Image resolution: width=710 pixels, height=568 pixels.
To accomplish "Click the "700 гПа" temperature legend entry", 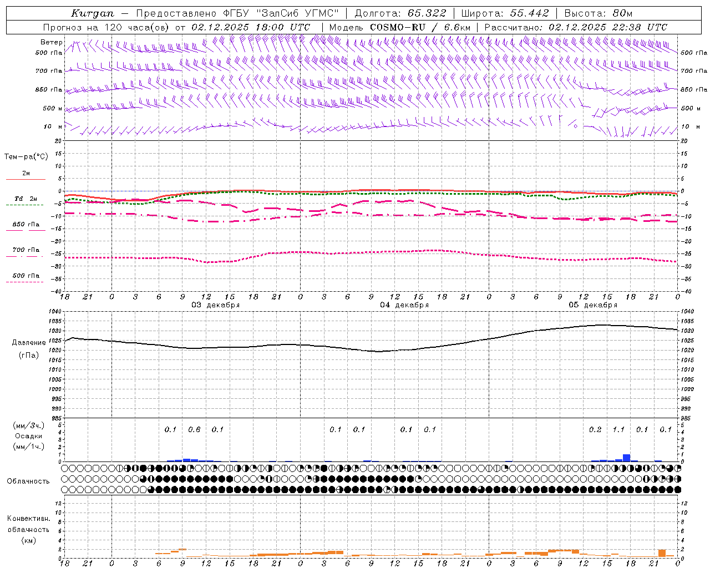I will click(26, 250).
